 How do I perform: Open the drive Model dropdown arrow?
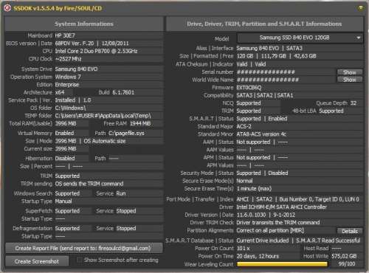[359, 38]
